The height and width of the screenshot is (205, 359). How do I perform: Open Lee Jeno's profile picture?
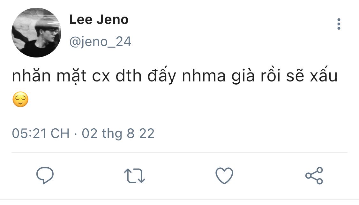pos(36,33)
